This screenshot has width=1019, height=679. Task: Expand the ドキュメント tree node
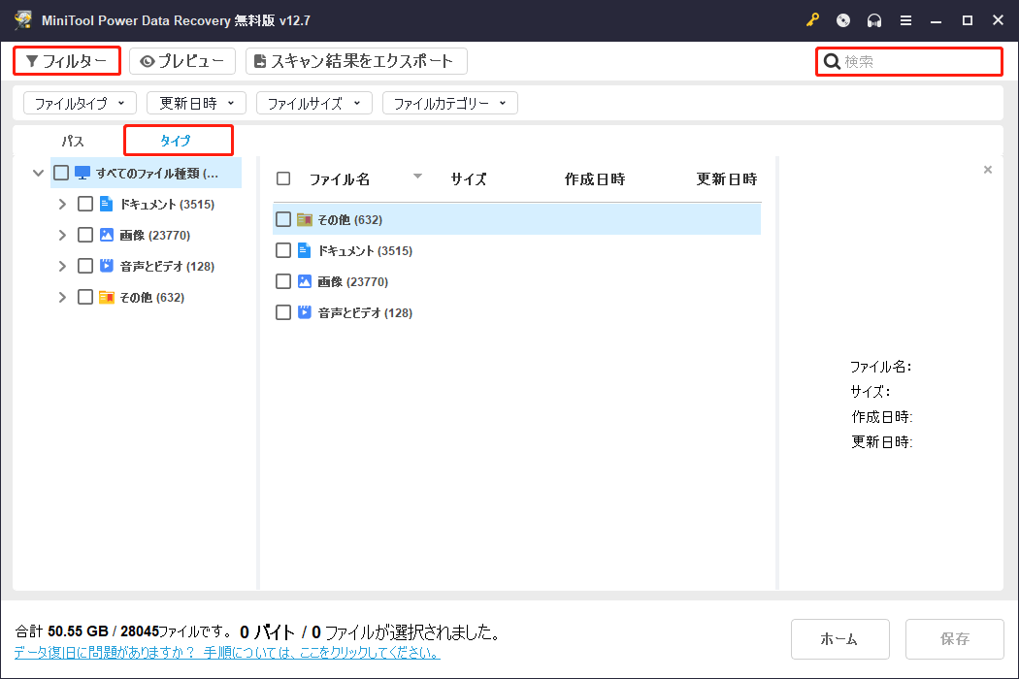pos(61,204)
